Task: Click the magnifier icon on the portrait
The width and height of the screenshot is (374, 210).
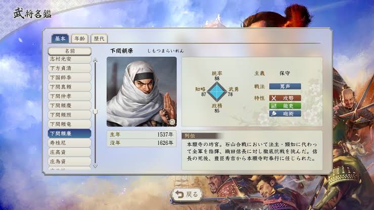Action: (172, 122)
